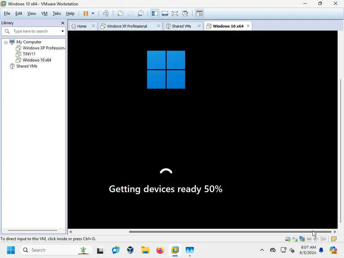Image resolution: width=344 pixels, height=258 pixels.
Task: Launch VirtualBox from the taskbar
Action: click(x=130, y=250)
